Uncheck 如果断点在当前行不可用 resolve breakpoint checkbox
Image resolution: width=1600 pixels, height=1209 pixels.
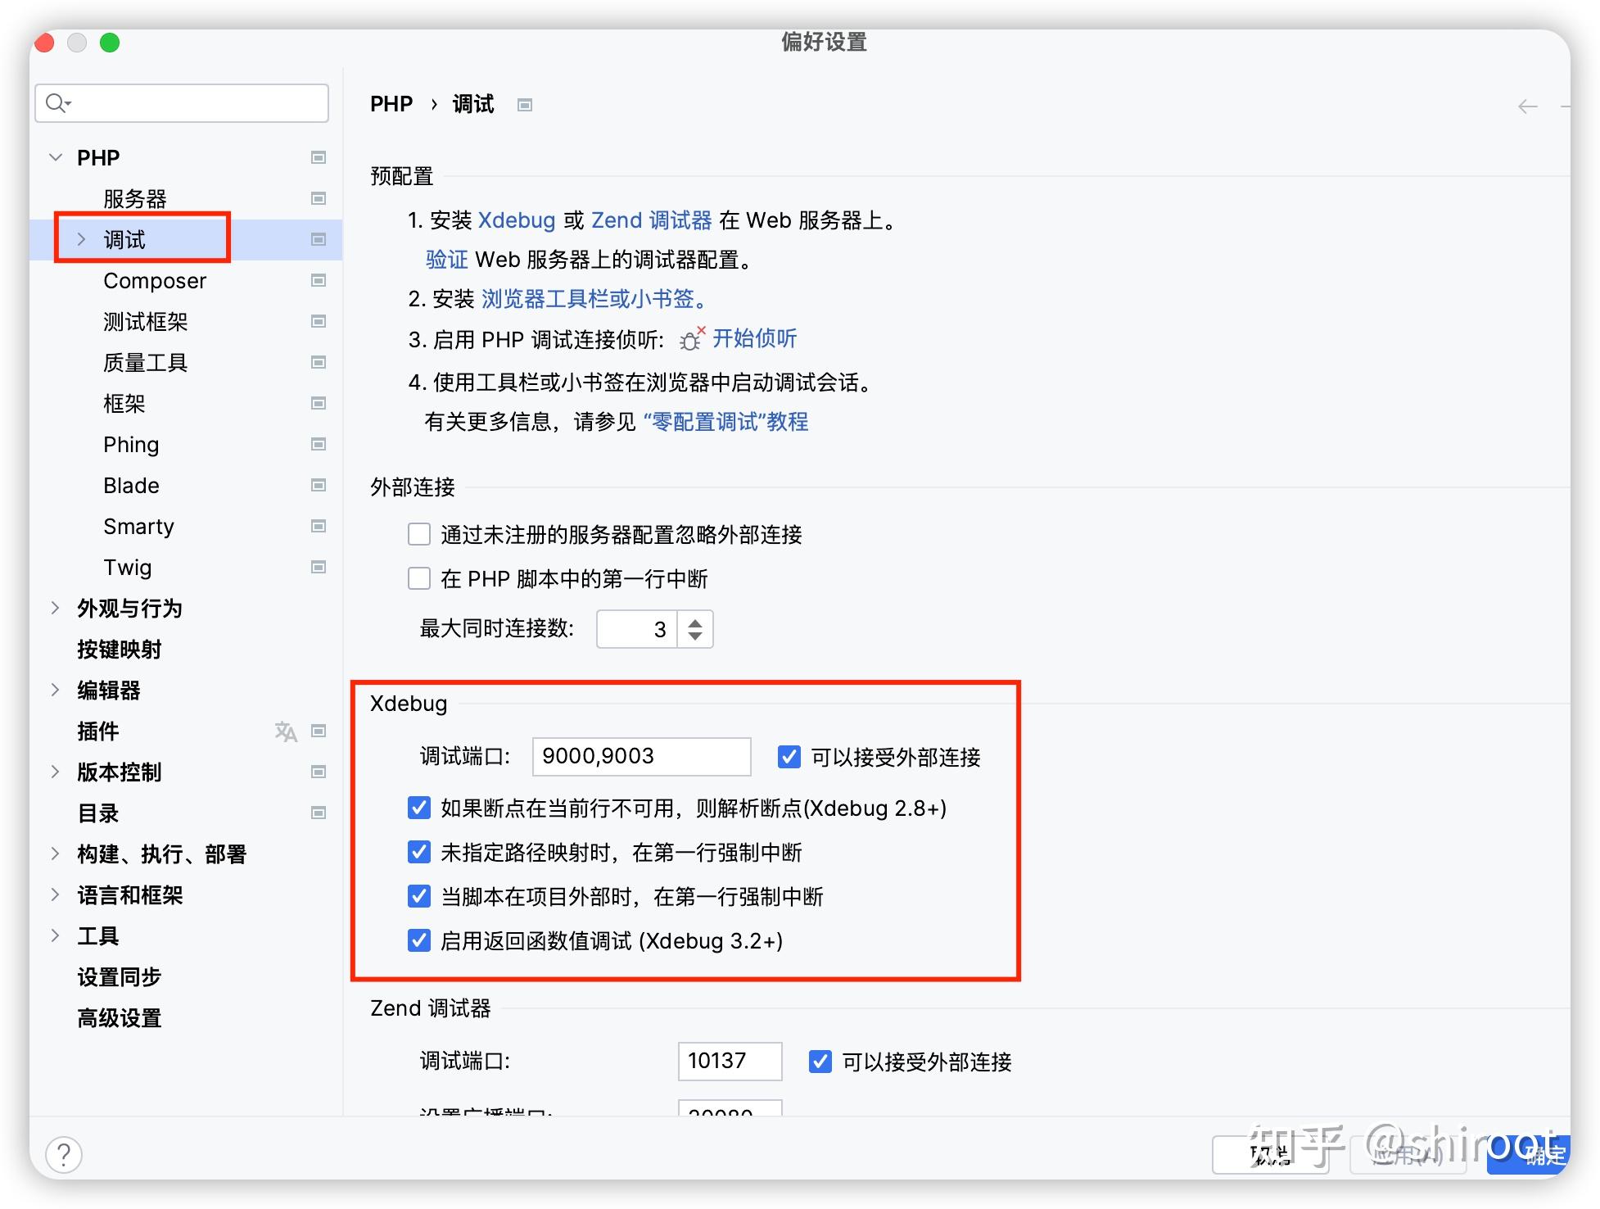[x=419, y=808]
